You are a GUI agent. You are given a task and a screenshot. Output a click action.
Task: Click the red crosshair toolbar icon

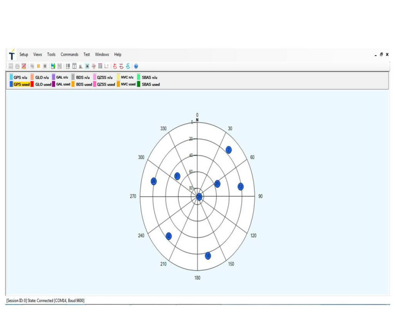pyautogui.click(x=93, y=66)
